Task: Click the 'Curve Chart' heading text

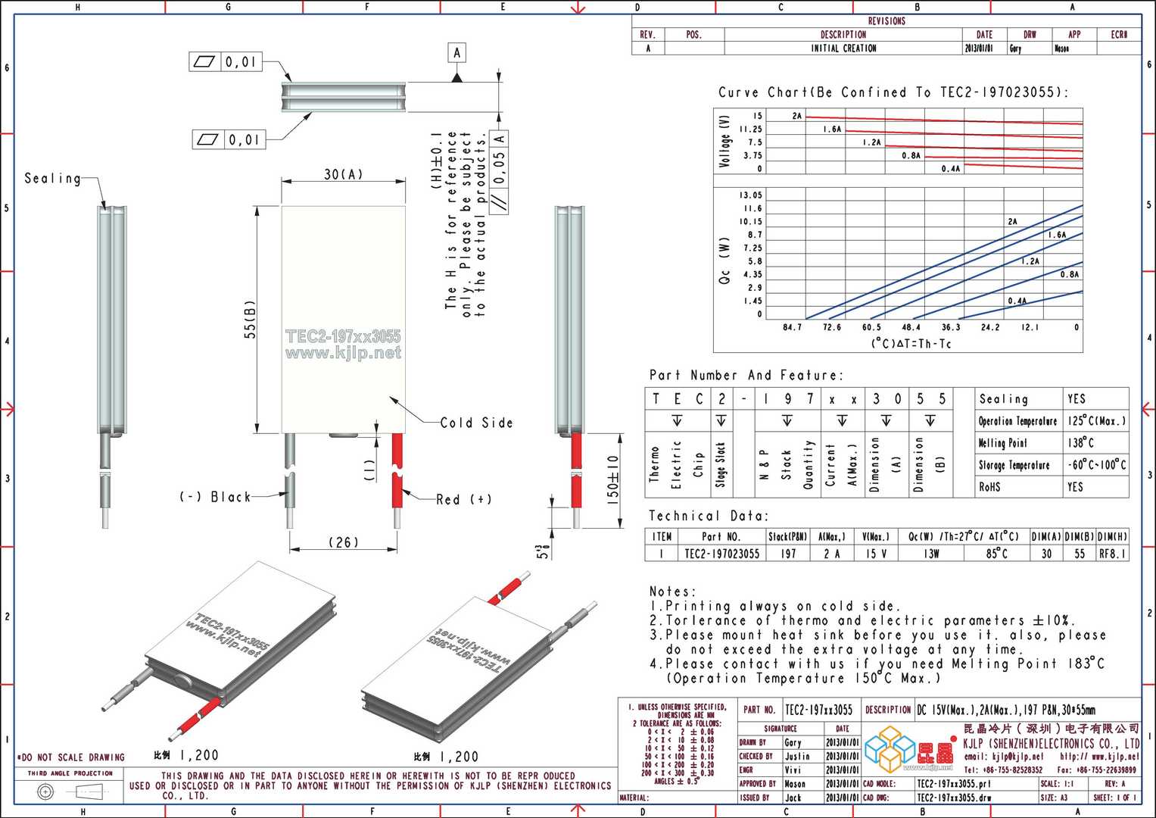Action: pos(893,92)
